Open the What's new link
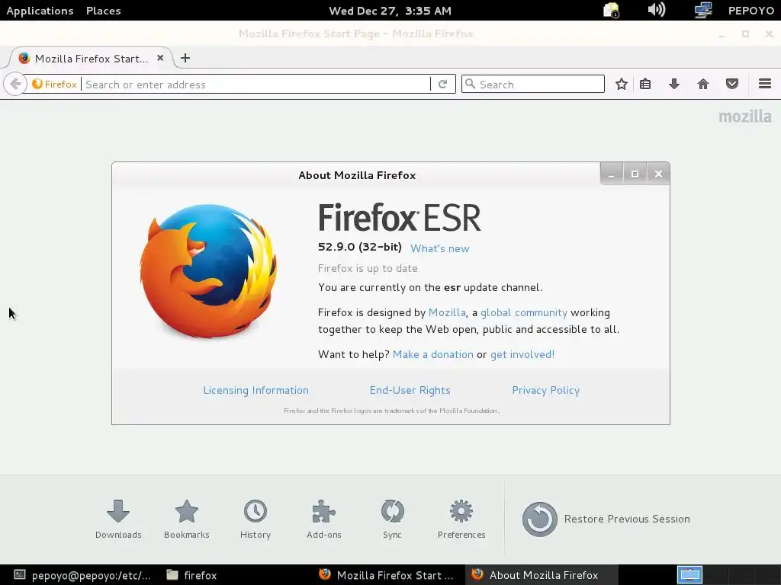Viewport: 781px width, 585px height. coord(439,248)
